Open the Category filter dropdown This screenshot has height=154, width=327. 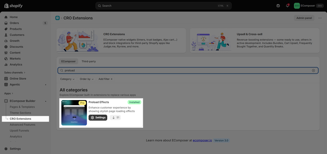tap(67, 79)
